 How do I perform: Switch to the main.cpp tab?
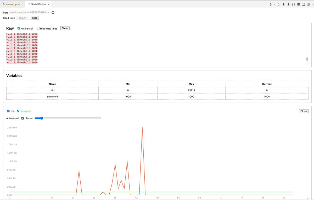pos(11,4)
